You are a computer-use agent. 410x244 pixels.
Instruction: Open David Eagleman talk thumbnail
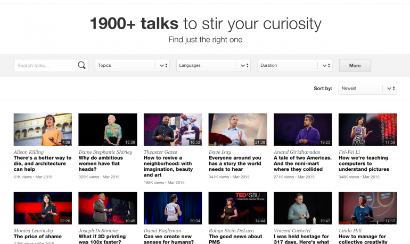click(173, 208)
